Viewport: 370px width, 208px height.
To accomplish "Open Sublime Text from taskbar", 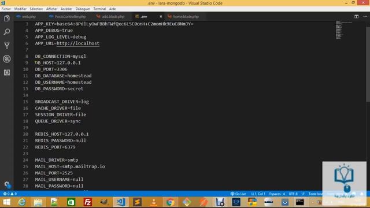I will [138, 202].
